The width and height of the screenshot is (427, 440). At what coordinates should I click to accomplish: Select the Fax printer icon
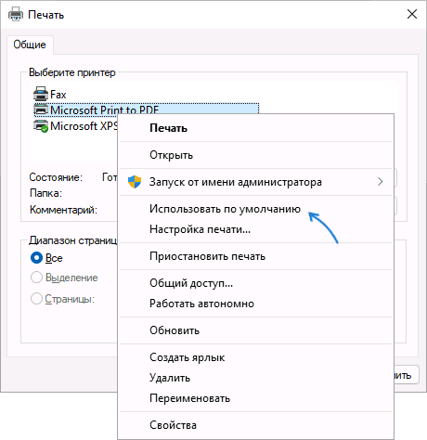click(x=41, y=94)
